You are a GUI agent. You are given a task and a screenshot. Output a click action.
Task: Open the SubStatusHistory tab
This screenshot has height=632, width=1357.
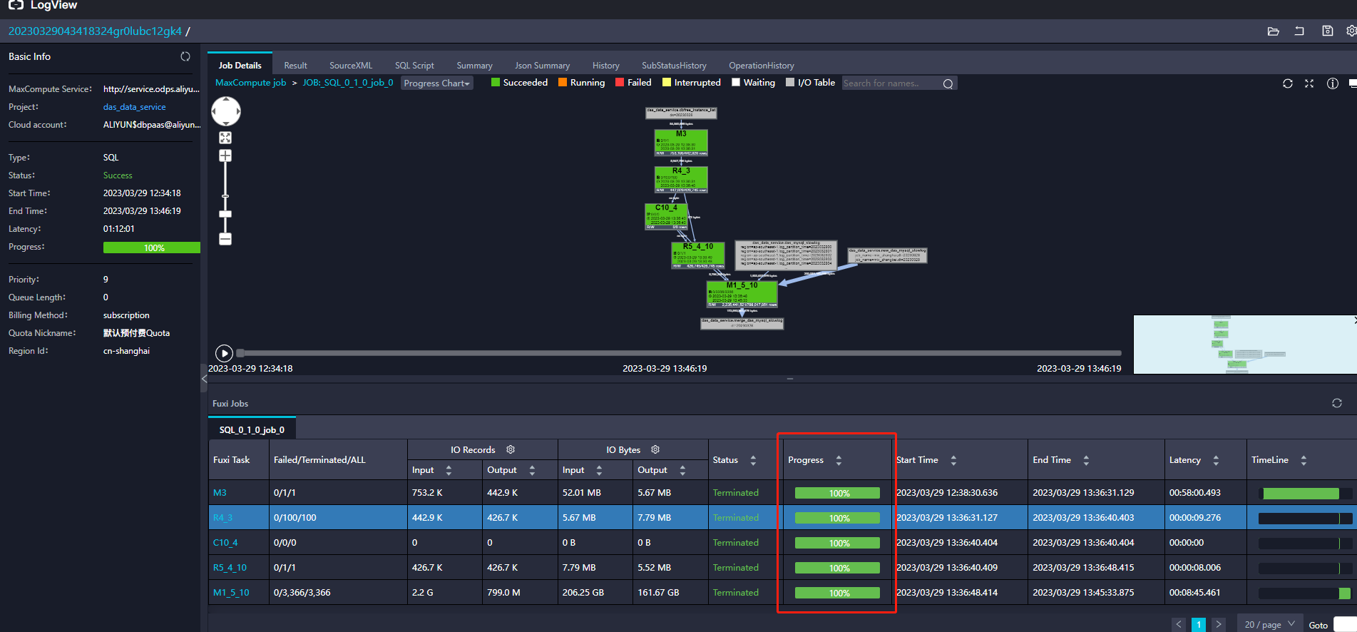[674, 66]
